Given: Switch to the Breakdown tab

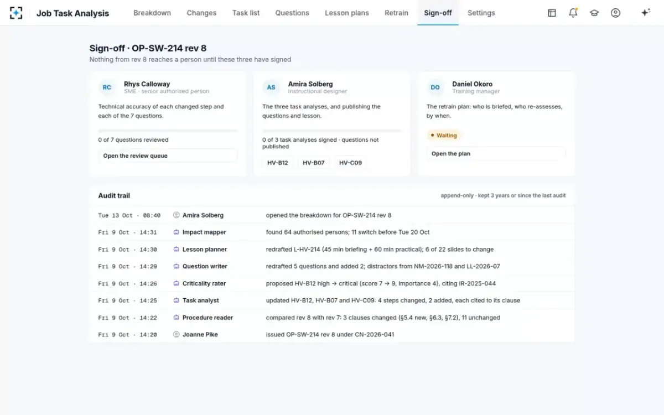Looking at the screenshot, I should pyautogui.click(x=152, y=13).
